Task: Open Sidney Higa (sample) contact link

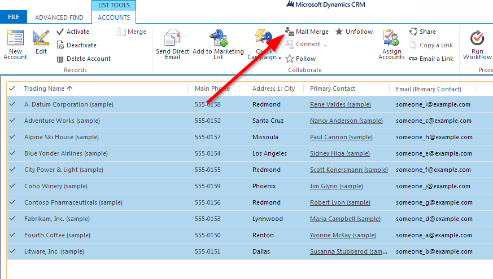Action: point(339,153)
